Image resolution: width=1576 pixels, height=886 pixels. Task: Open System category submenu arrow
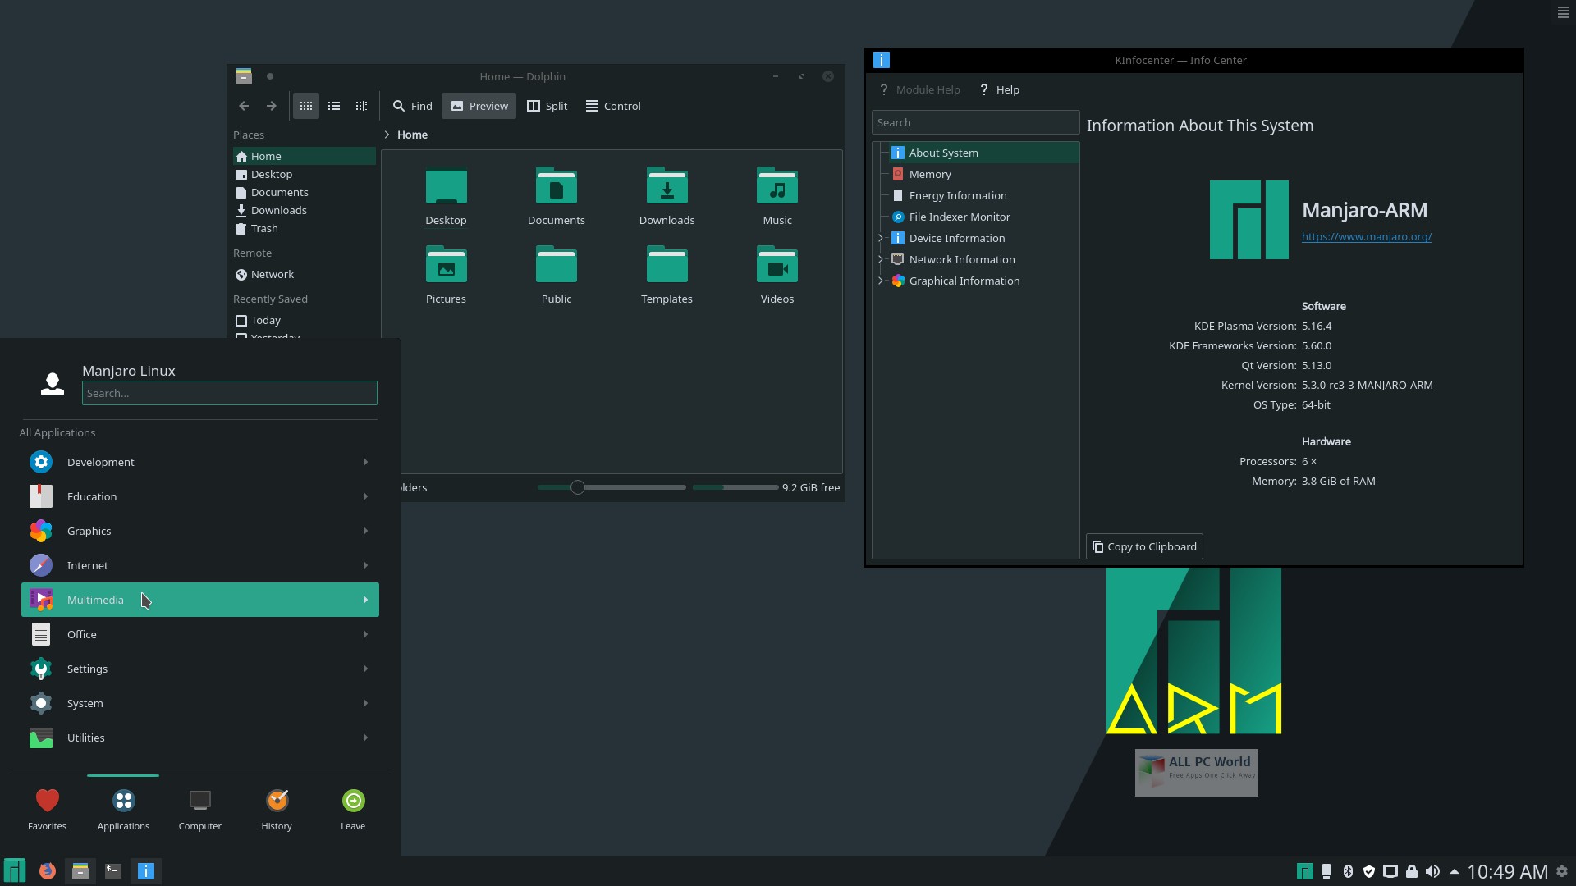click(365, 703)
